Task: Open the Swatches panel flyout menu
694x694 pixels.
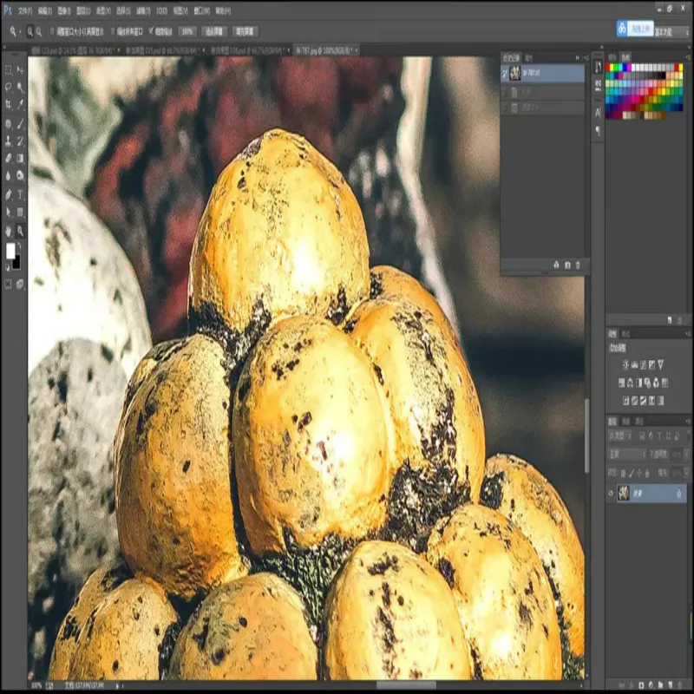Action: tap(688, 57)
